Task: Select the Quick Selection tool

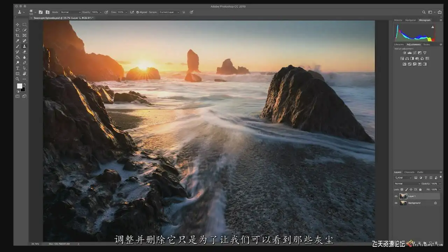Action: point(24,30)
